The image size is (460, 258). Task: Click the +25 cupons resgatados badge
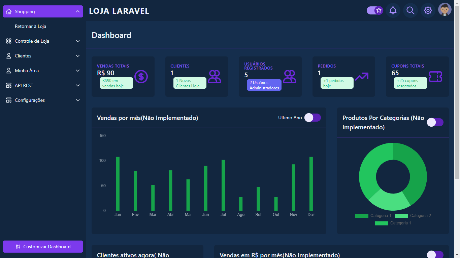tap(410, 83)
